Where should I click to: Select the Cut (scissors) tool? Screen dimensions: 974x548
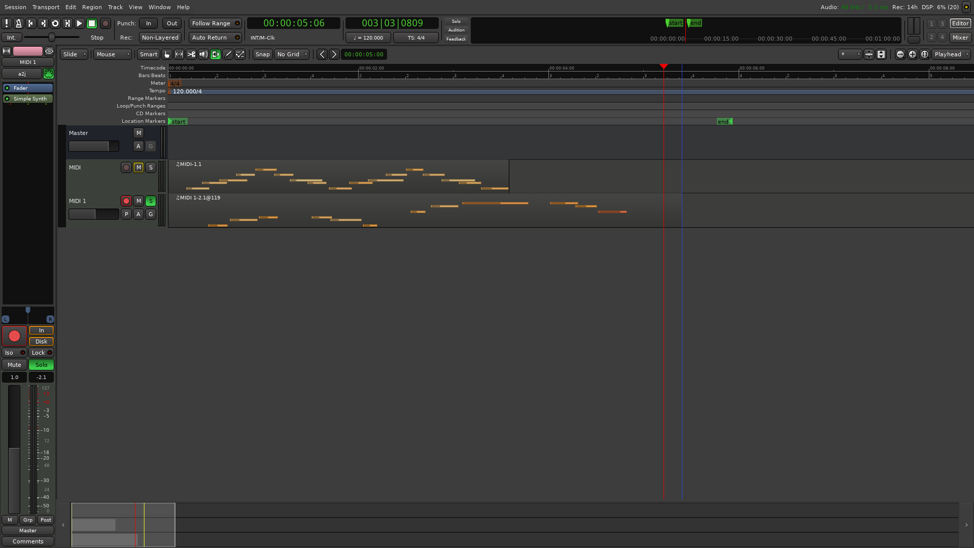(191, 54)
